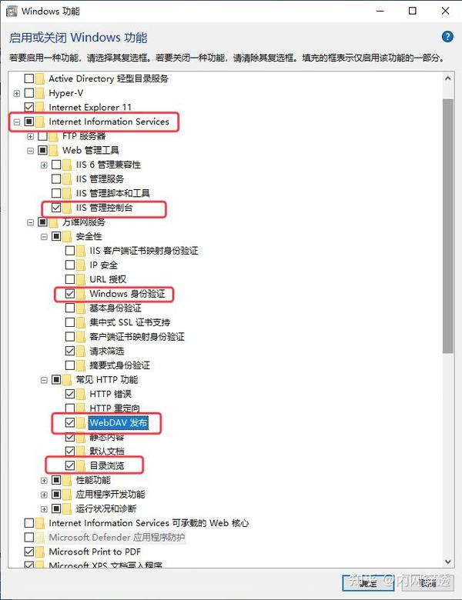Toggle the Windows 身份验证 checkbox
This screenshot has width=462, height=600.
pos(70,294)
